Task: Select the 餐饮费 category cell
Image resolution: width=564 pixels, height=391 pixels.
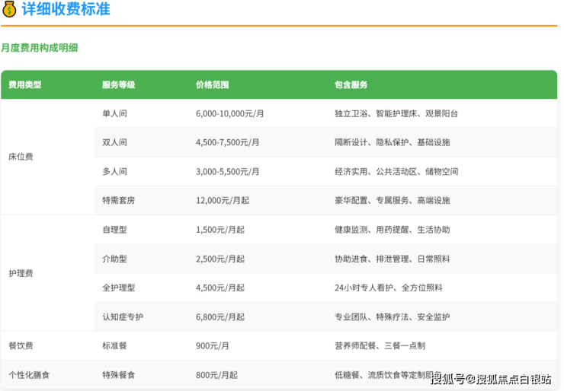Action: pos(21,346)
